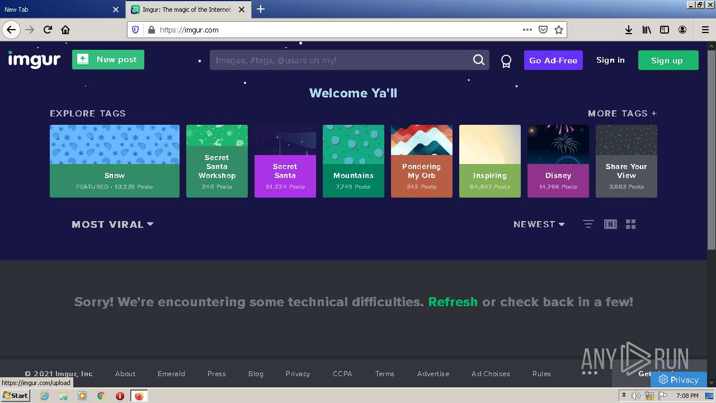Save page to Pocket
The image size is (716, 403).
coord(543,30)
